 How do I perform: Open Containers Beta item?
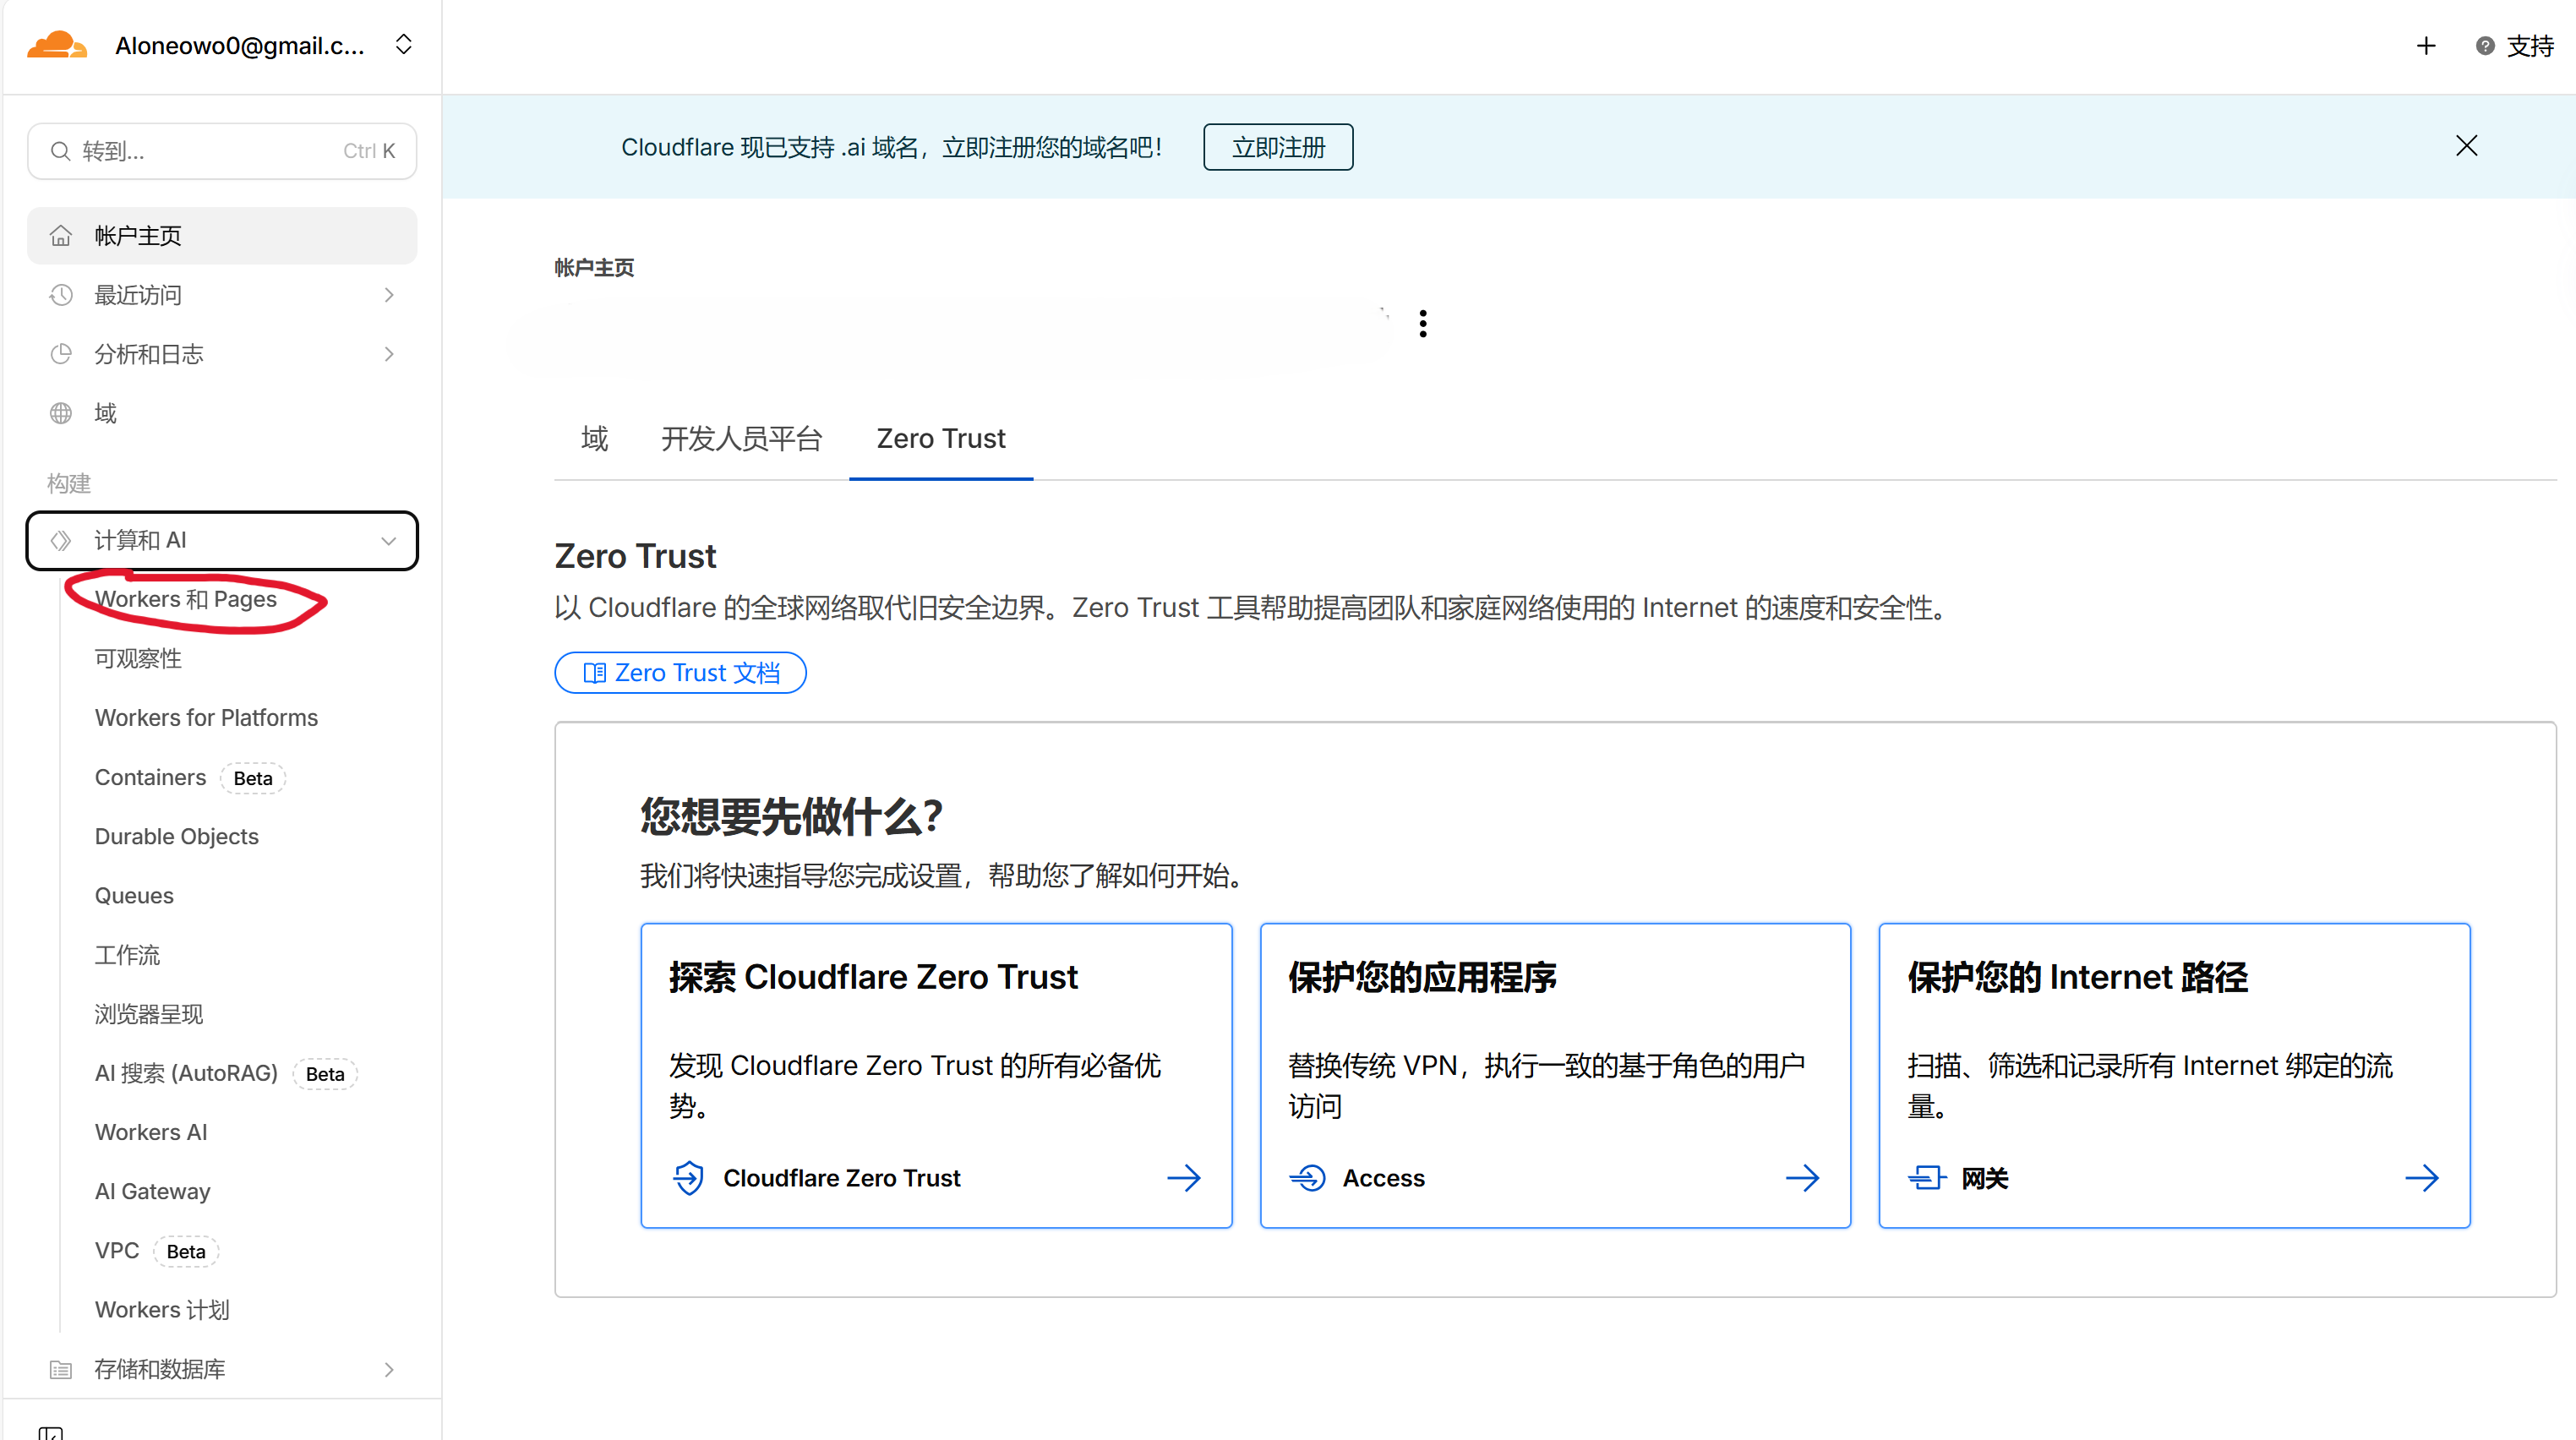point(190,778)
